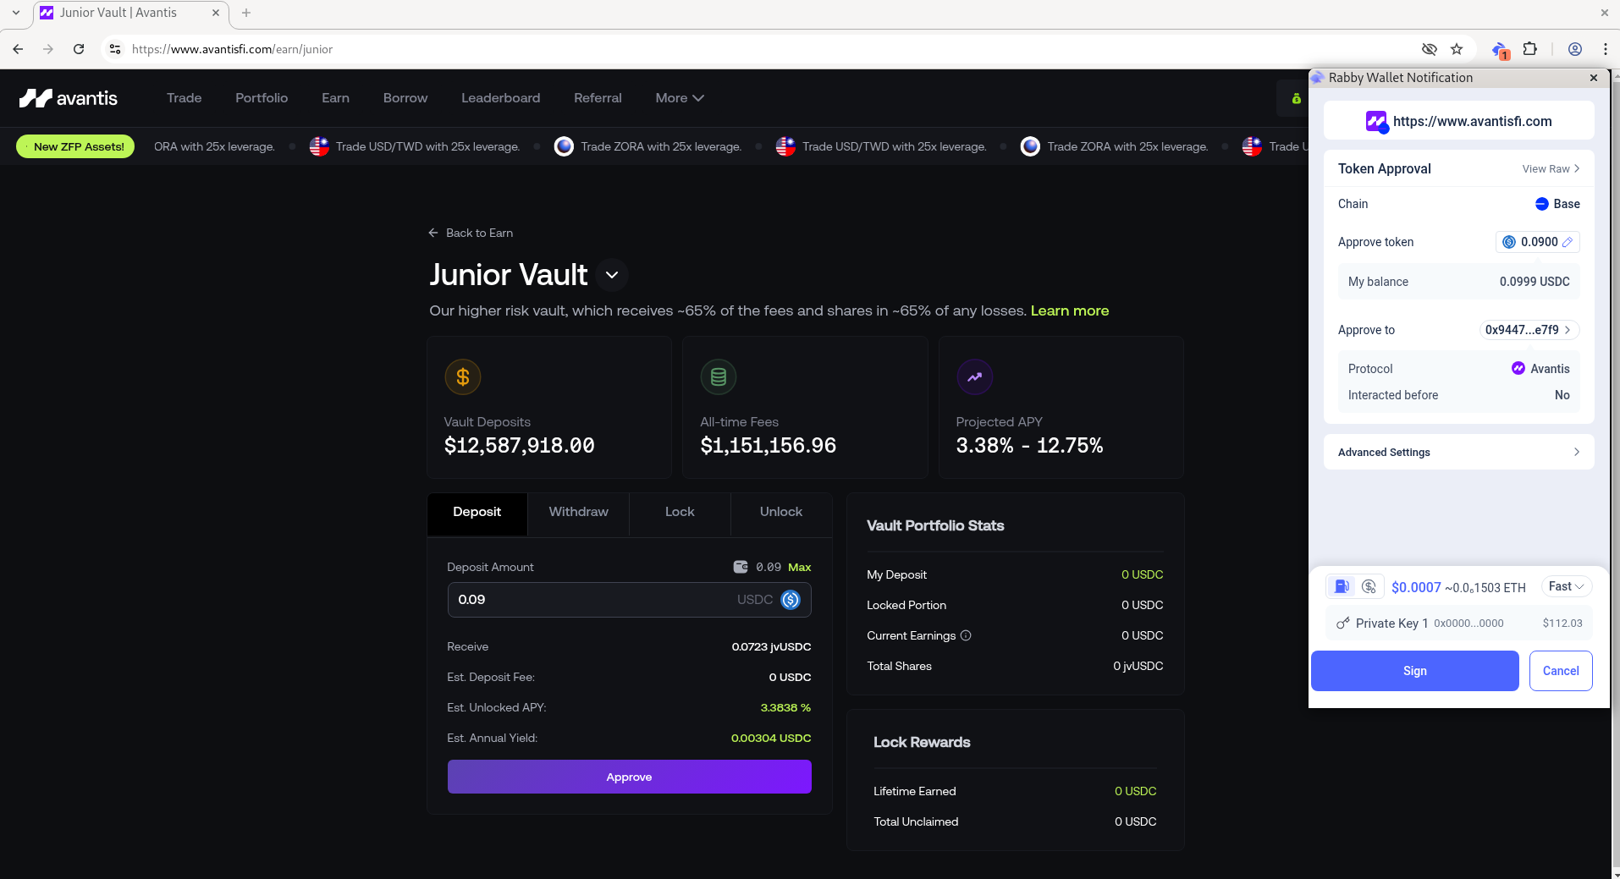The width and height of the screenshot is (1620, 879).
Task: Click the Avantis site icon in Rabby popup
Action: [1377, 122]
